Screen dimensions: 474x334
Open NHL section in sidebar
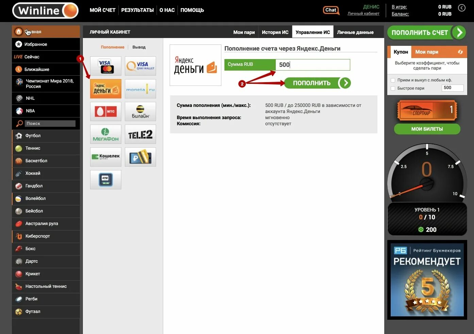[x=46, y=98]
